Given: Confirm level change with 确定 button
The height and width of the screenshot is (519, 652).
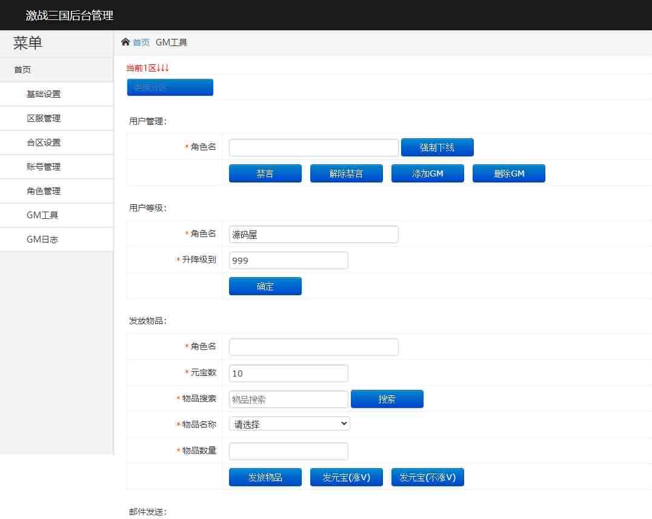Looking at the screenshot, I should click(x=265, y=286).
